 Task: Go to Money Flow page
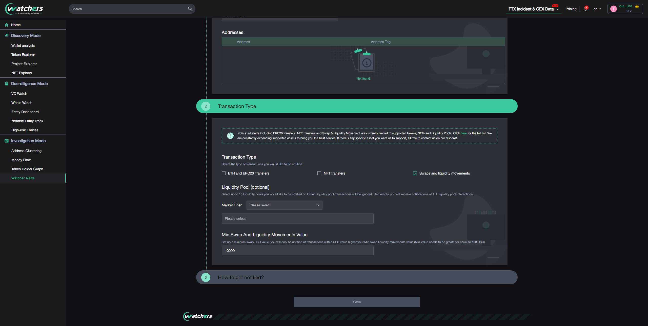(x=21, y=160)
